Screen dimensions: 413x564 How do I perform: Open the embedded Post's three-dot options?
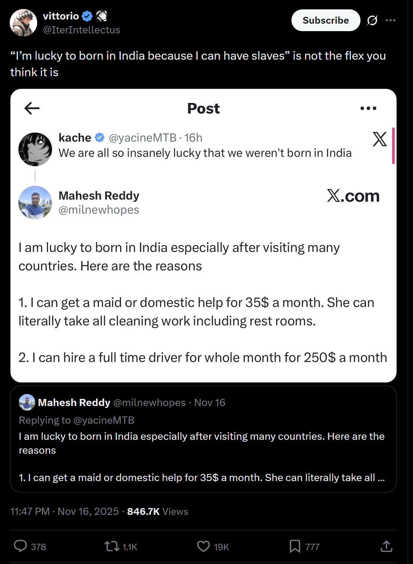(368, 108)
